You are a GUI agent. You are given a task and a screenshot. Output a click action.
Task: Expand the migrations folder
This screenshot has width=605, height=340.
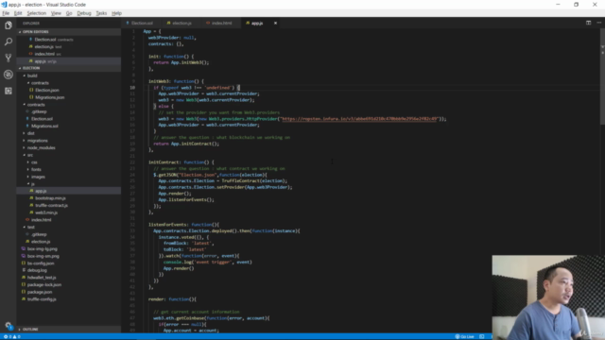click(x=69, y=141)
